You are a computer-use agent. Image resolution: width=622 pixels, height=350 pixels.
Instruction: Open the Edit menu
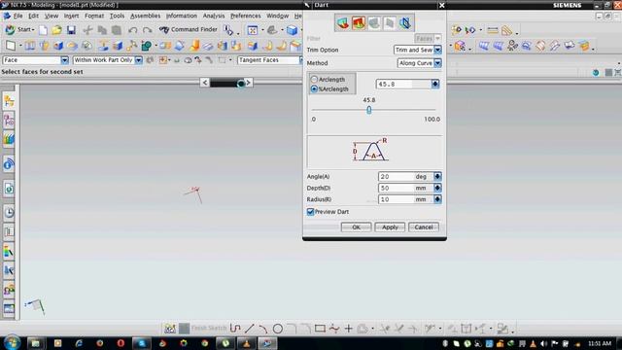tap(33, 16)
